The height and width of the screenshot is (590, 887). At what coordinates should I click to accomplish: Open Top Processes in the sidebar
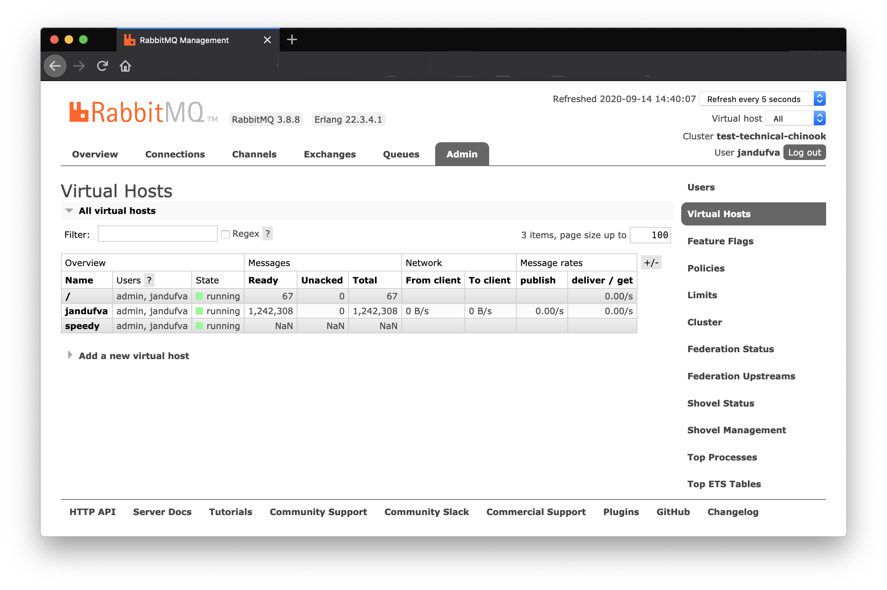(722, 457)
